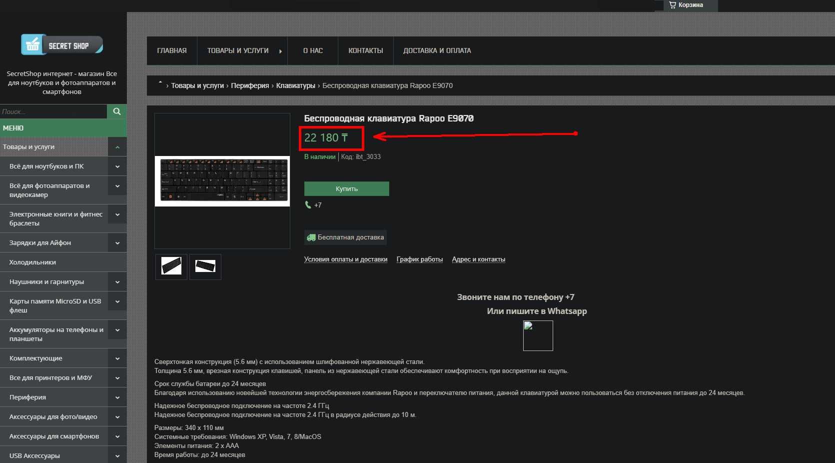Open the Холодильники category
The image size is (835, 463).
click(x=32, y=262)
